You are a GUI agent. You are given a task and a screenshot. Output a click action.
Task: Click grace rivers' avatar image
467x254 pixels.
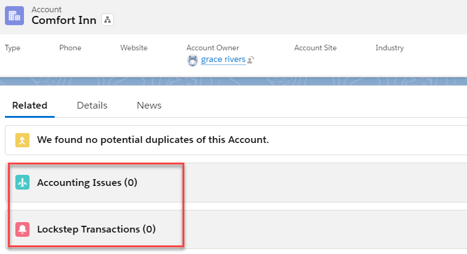(x=192, y=60)
